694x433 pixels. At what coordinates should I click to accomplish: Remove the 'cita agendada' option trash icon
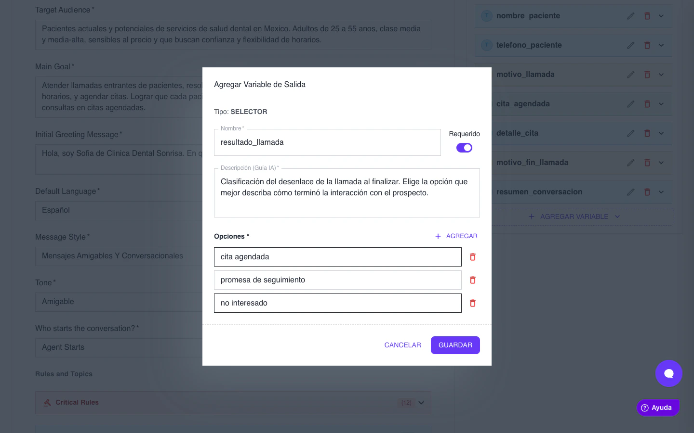click(472, 257)
